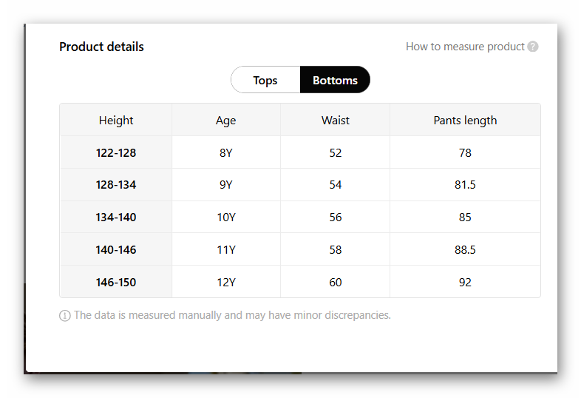Select the 134-140 height row label
Viewport: 581px width, 398px height.
[x=116, y=217]
